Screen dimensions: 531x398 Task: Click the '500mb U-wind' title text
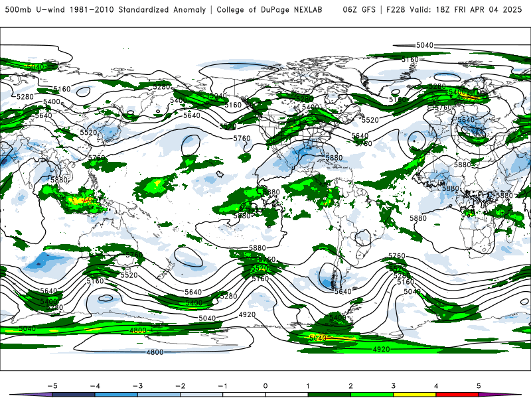pyautogui.click(x=35, y=9)
